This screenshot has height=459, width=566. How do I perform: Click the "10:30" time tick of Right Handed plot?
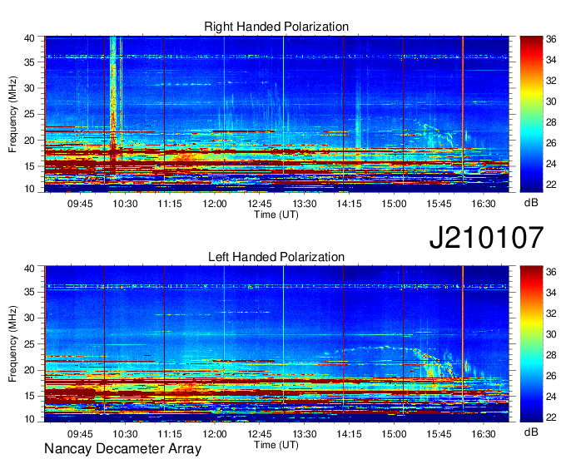[125, 204]
